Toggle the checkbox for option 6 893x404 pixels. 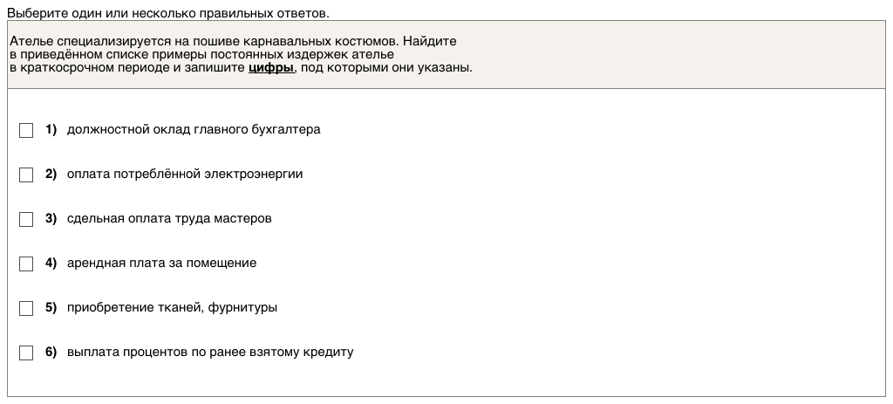coord(26,353)
